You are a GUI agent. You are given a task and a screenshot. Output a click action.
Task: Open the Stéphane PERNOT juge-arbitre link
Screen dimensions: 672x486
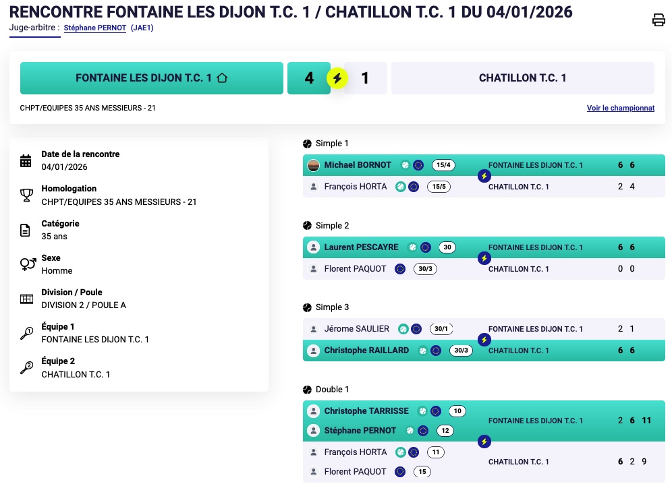(94, 28)
